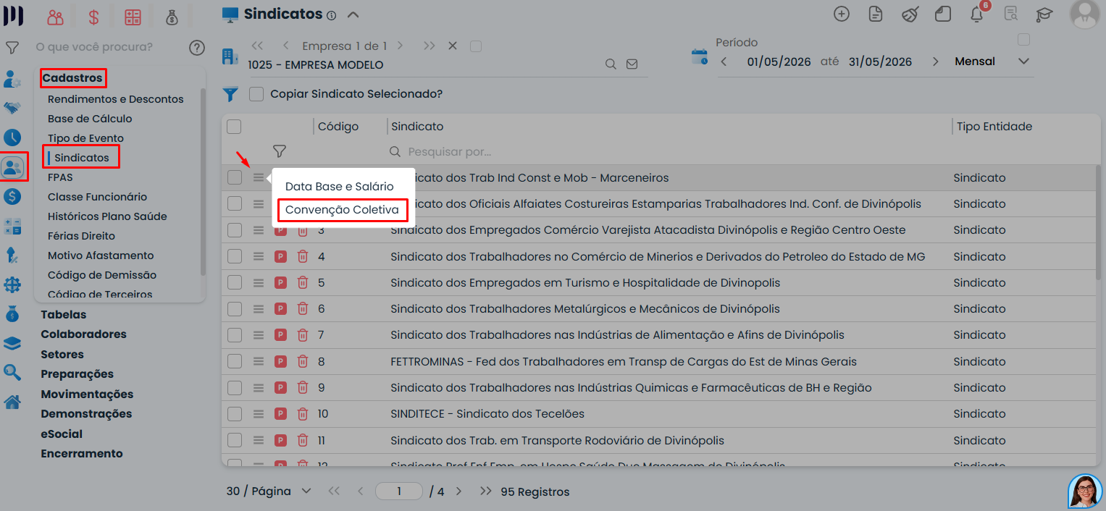The width and height of the screenshot is (1106, 511).
Task: Click the Sindicatos info circle icon
Action: click(331, 15)
